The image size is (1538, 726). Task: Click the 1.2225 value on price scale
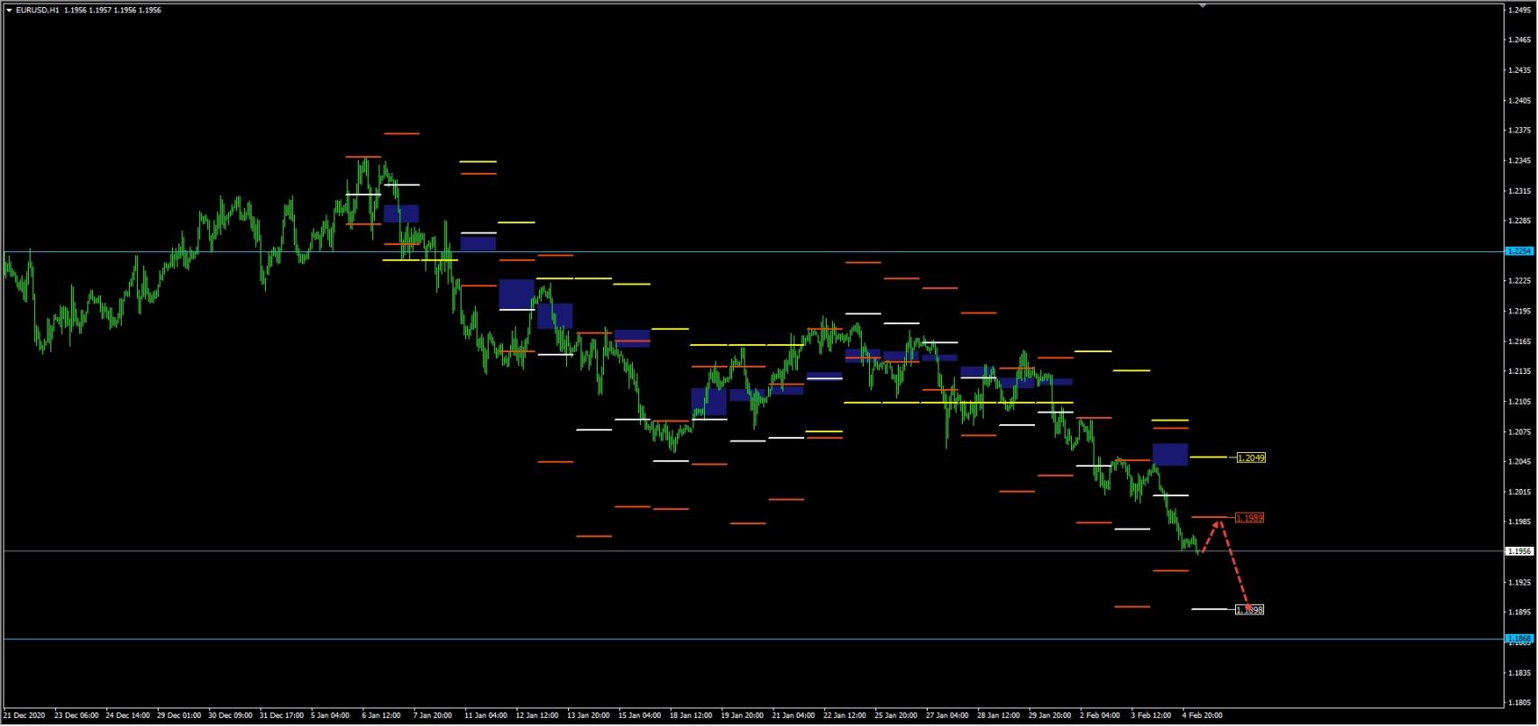click(x=1520, y=281)
